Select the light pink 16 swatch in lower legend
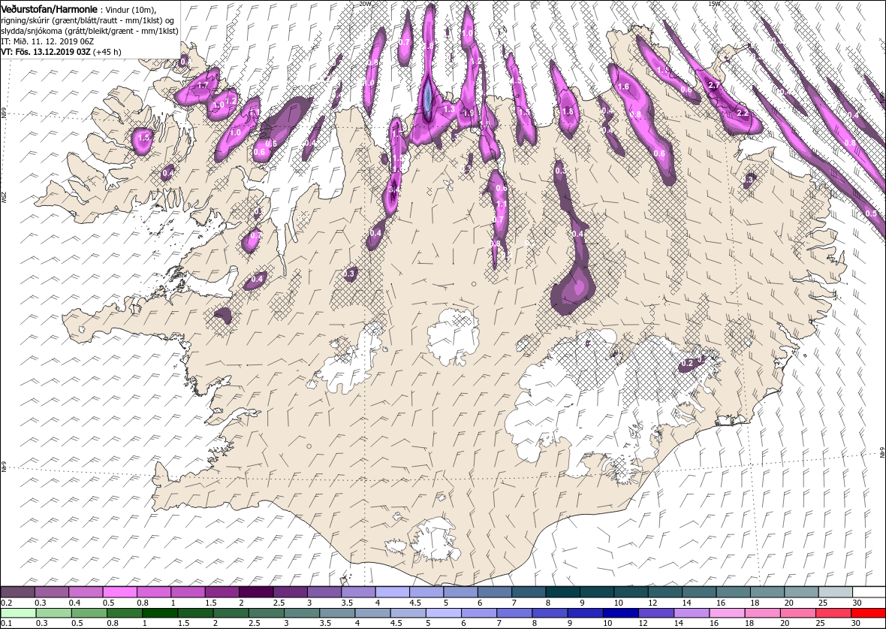Screen dimensions: 886x629 [x=726, y=613]
